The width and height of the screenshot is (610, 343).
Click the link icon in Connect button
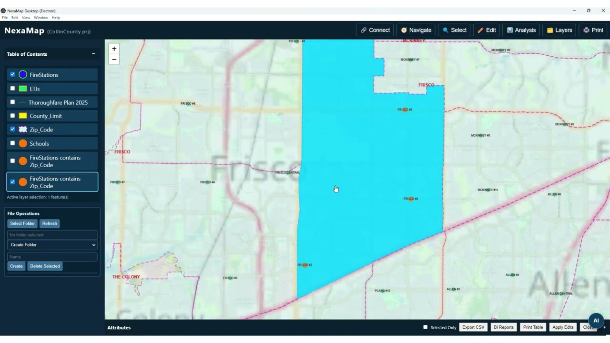(x=364, y=30)
